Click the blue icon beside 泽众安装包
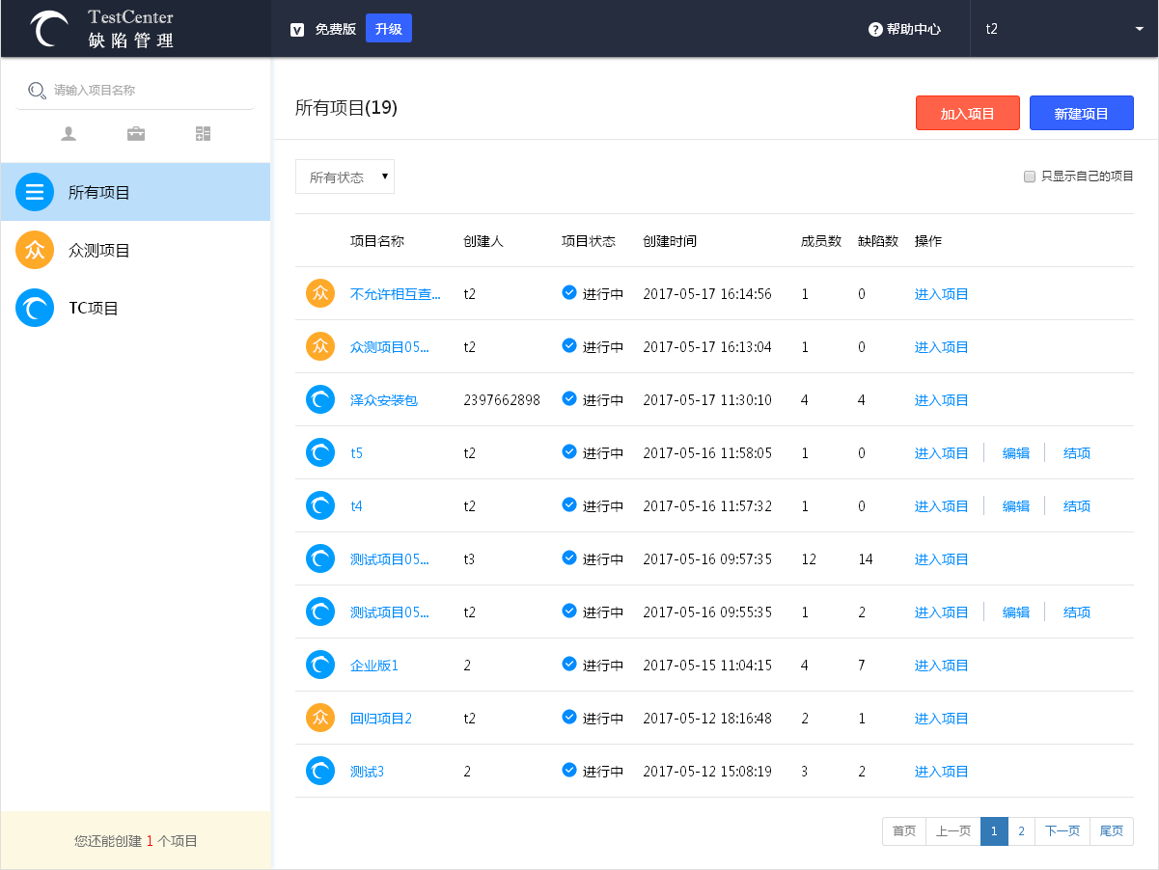 [320, 400]
